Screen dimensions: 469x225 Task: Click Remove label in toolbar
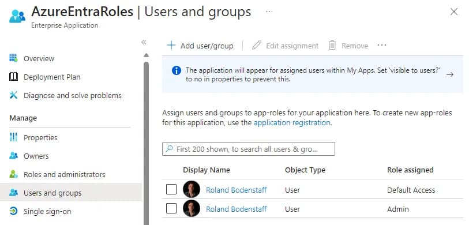tap(355, 46)
